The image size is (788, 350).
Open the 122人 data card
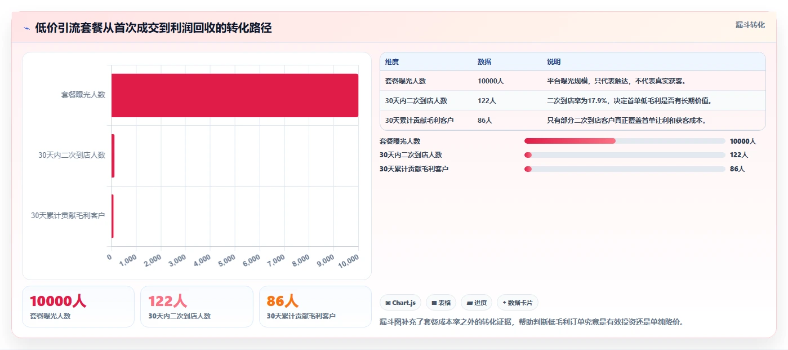(197, 307)
